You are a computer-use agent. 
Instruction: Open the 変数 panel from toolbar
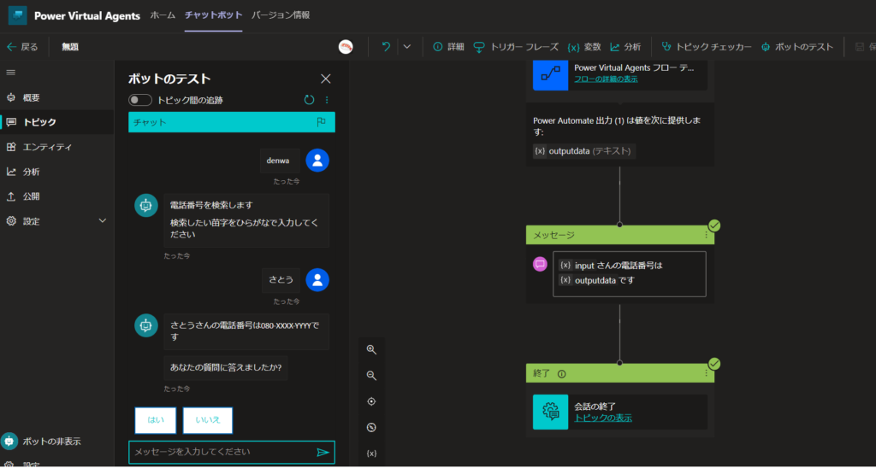pyautogui.click(x=583, y=47)
